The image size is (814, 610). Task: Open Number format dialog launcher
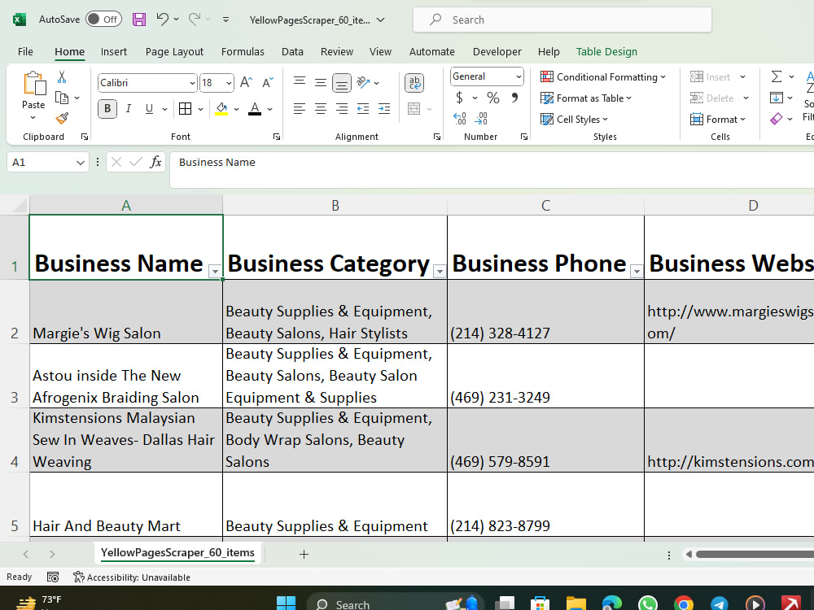[524, 137]
